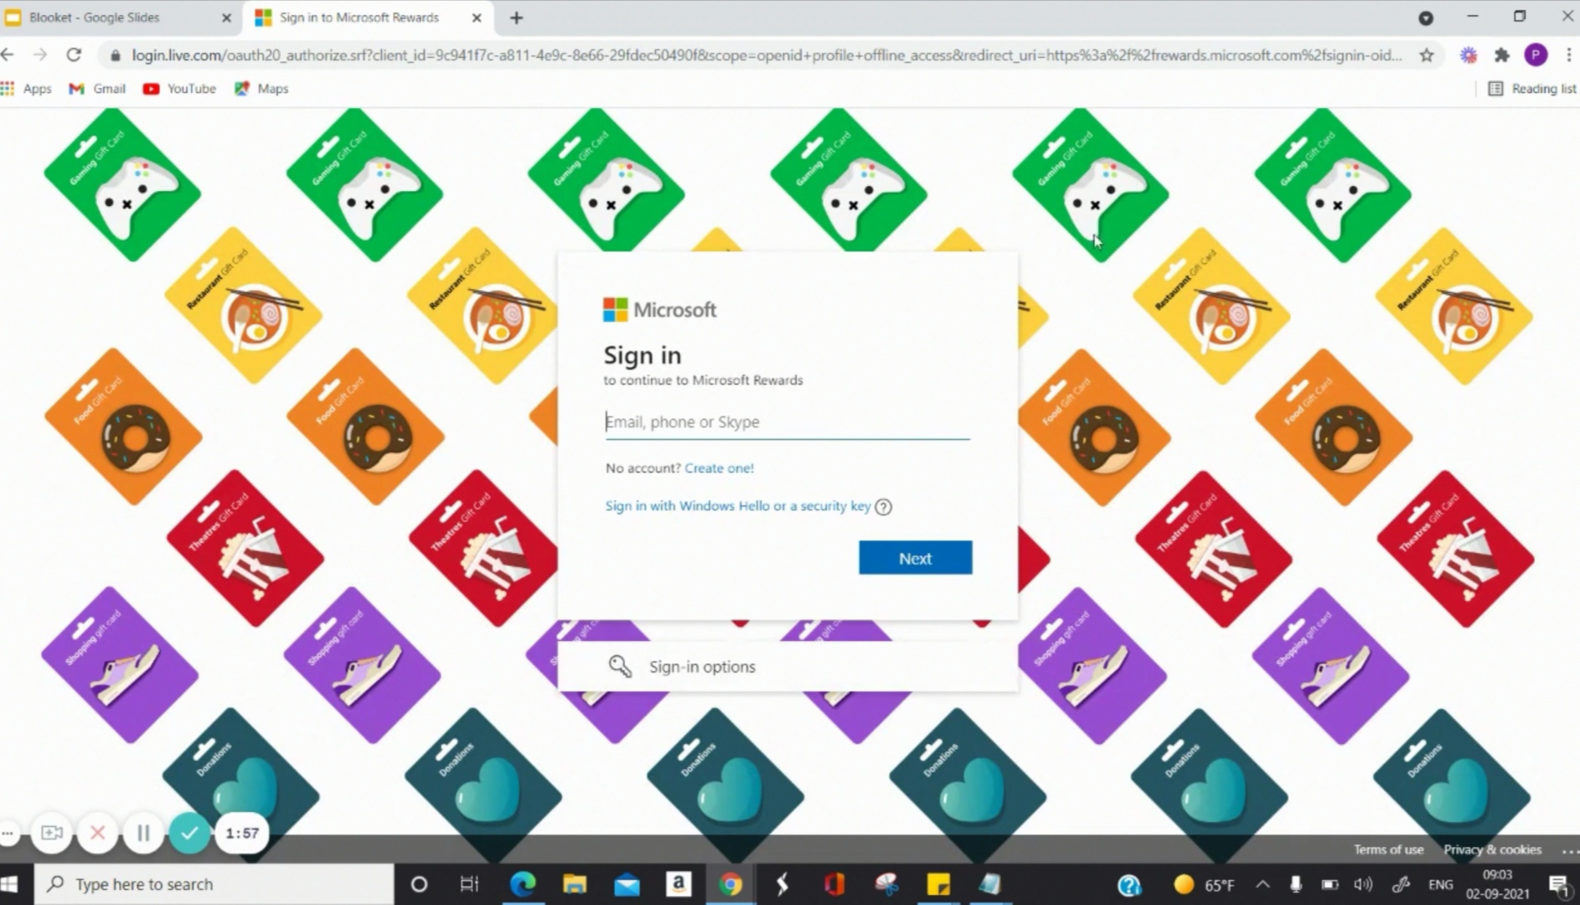
Task: Open the Chrome extensions puzzle icon
Action: (1501, 55)
